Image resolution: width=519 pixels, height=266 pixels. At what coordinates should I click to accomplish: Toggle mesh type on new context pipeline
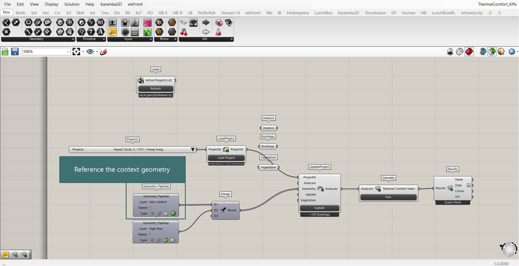[174, 214]
